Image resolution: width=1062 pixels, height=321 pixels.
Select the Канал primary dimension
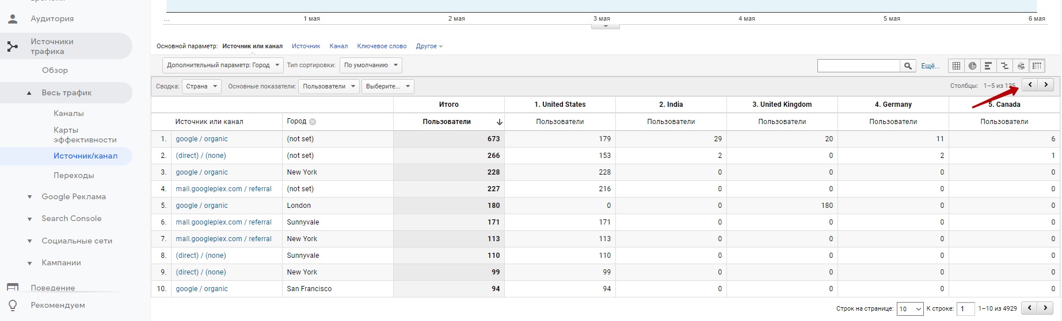click(338, 46)
